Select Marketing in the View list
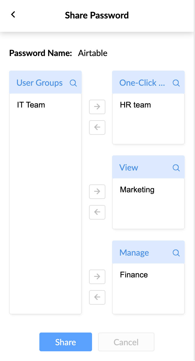 click(137, 190)
